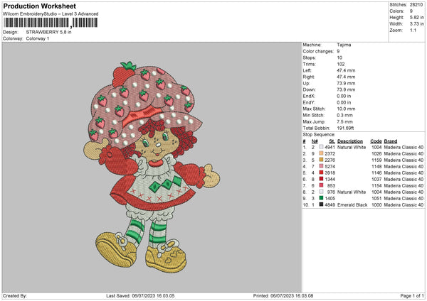Viewport: 427px width, 301px height.
Task: Click the Emerald Black swatch beside 4849
Action: [x=321, y=204]
